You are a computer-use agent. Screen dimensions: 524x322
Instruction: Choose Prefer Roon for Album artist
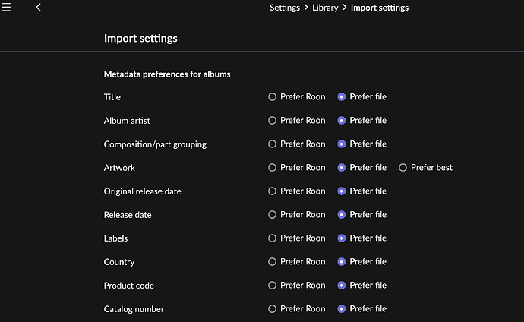coord(273,121)
